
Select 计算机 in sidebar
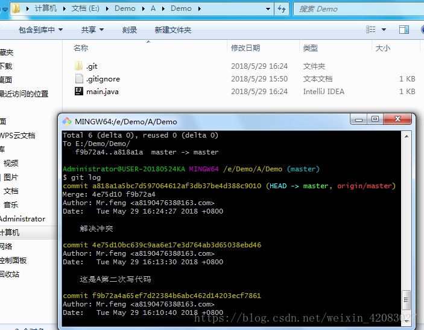pos(10,232)
